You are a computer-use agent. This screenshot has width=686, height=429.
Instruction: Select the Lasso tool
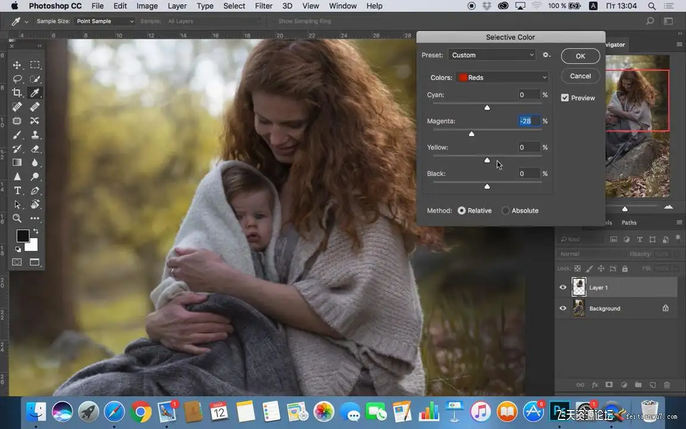[17, 79]
